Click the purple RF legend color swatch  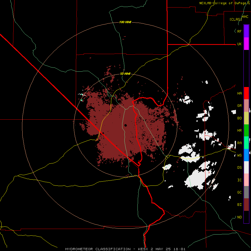(246, 31)
